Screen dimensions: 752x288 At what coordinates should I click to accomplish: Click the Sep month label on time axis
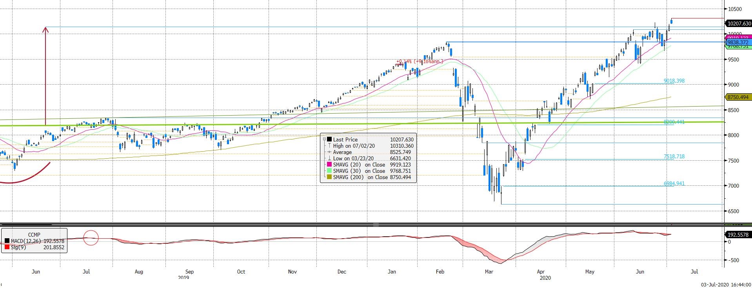pos(189,272)
